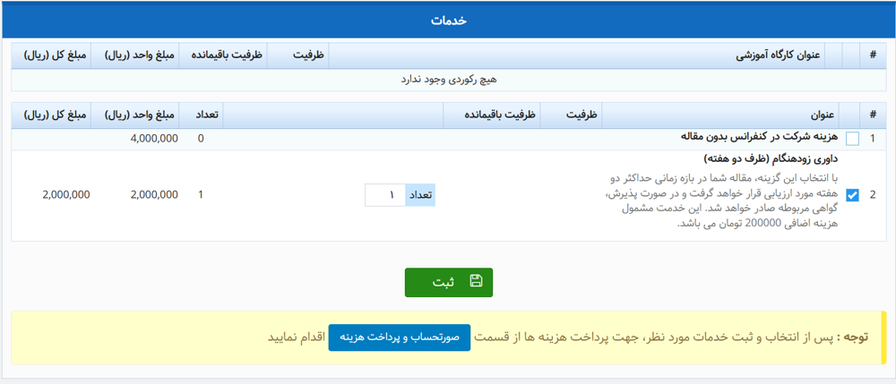The image size is (896, 384).
Task: Click row number 1 cell
Action: (873, 139)
